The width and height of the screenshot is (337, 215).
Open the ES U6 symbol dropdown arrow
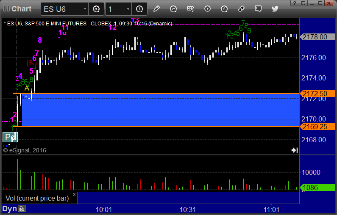[85, 9]
